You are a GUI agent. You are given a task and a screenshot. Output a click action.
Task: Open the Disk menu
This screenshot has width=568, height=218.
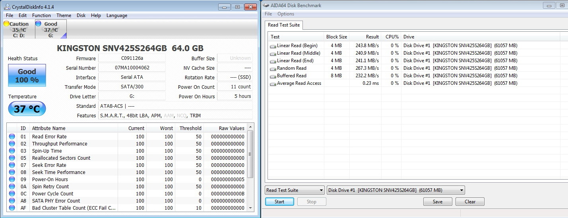(x=81, y=15)
